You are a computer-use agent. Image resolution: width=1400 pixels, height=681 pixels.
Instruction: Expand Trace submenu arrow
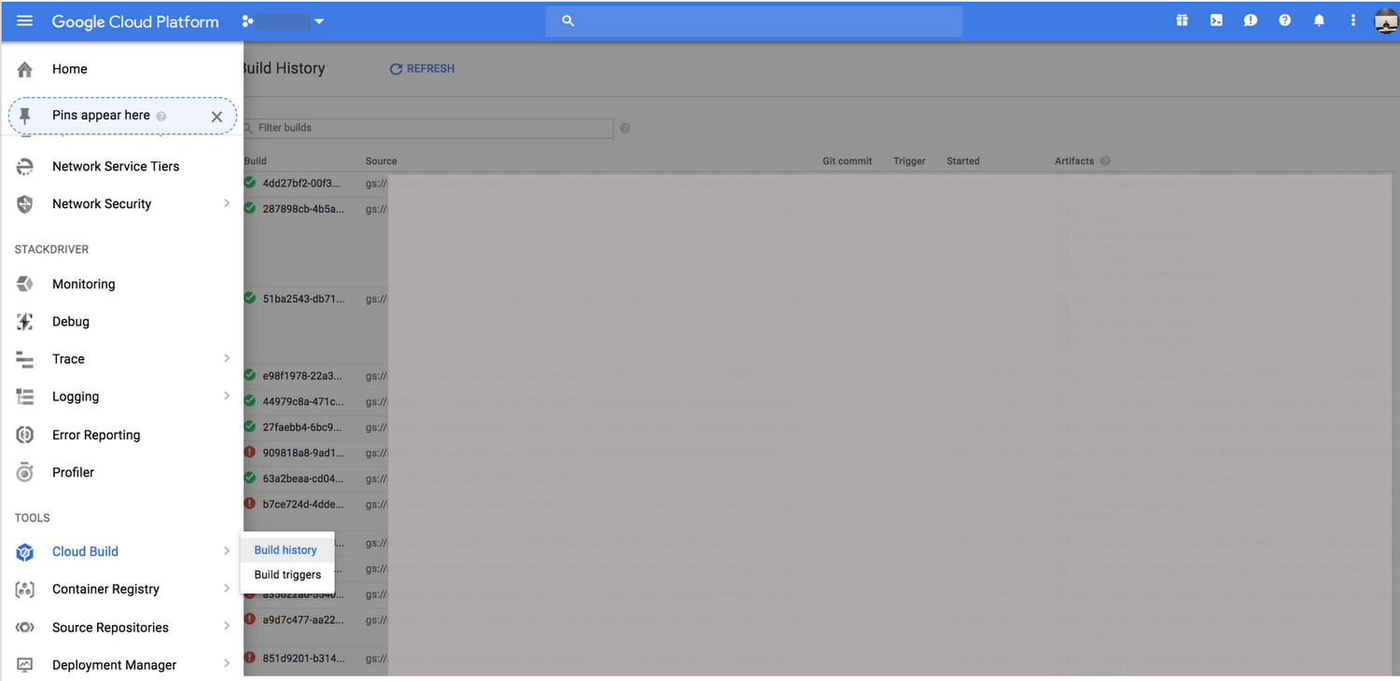pyautogui.click(x=226, y=358)
